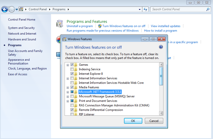213x139 pixels.
Task: Expand the Media Features node
Action: tap(68, 88)
